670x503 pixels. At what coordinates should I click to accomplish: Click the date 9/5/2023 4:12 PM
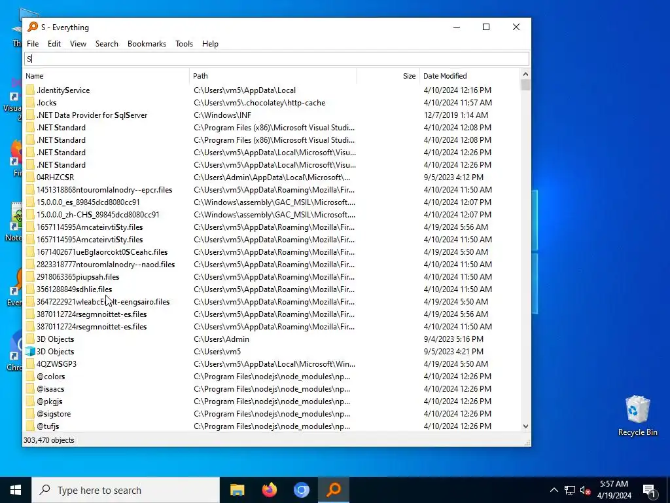coord(453,177)
